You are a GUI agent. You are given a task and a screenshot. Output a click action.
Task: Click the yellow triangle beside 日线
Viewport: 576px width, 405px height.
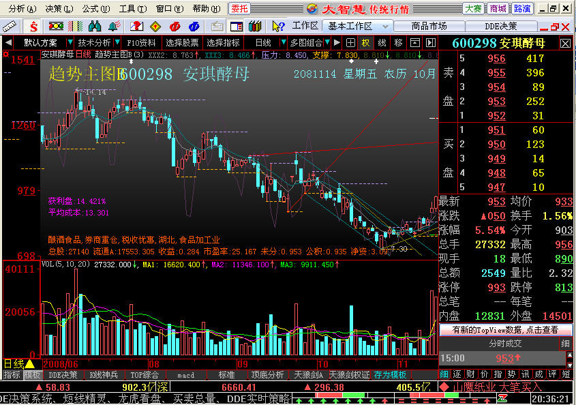(x=30, y=364)
